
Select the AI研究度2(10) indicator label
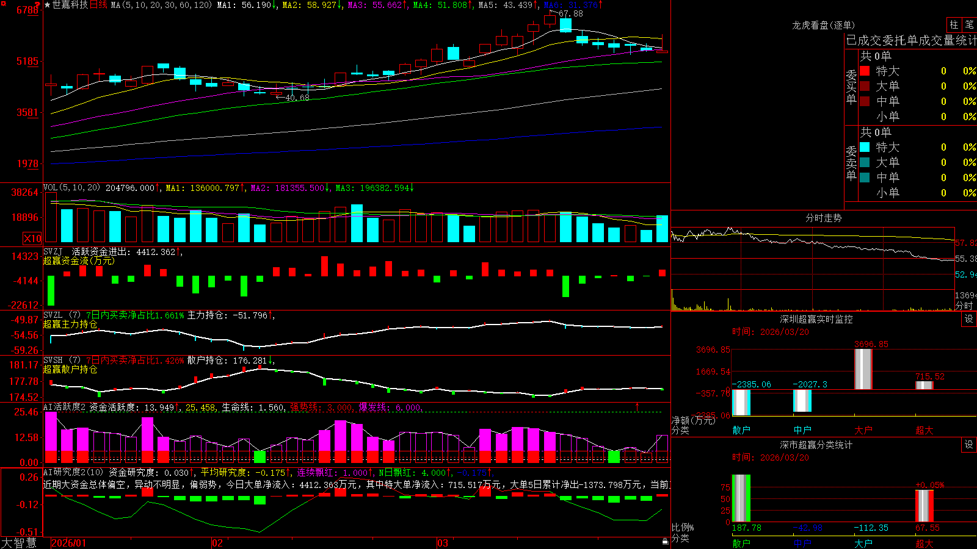pos(73,472)
